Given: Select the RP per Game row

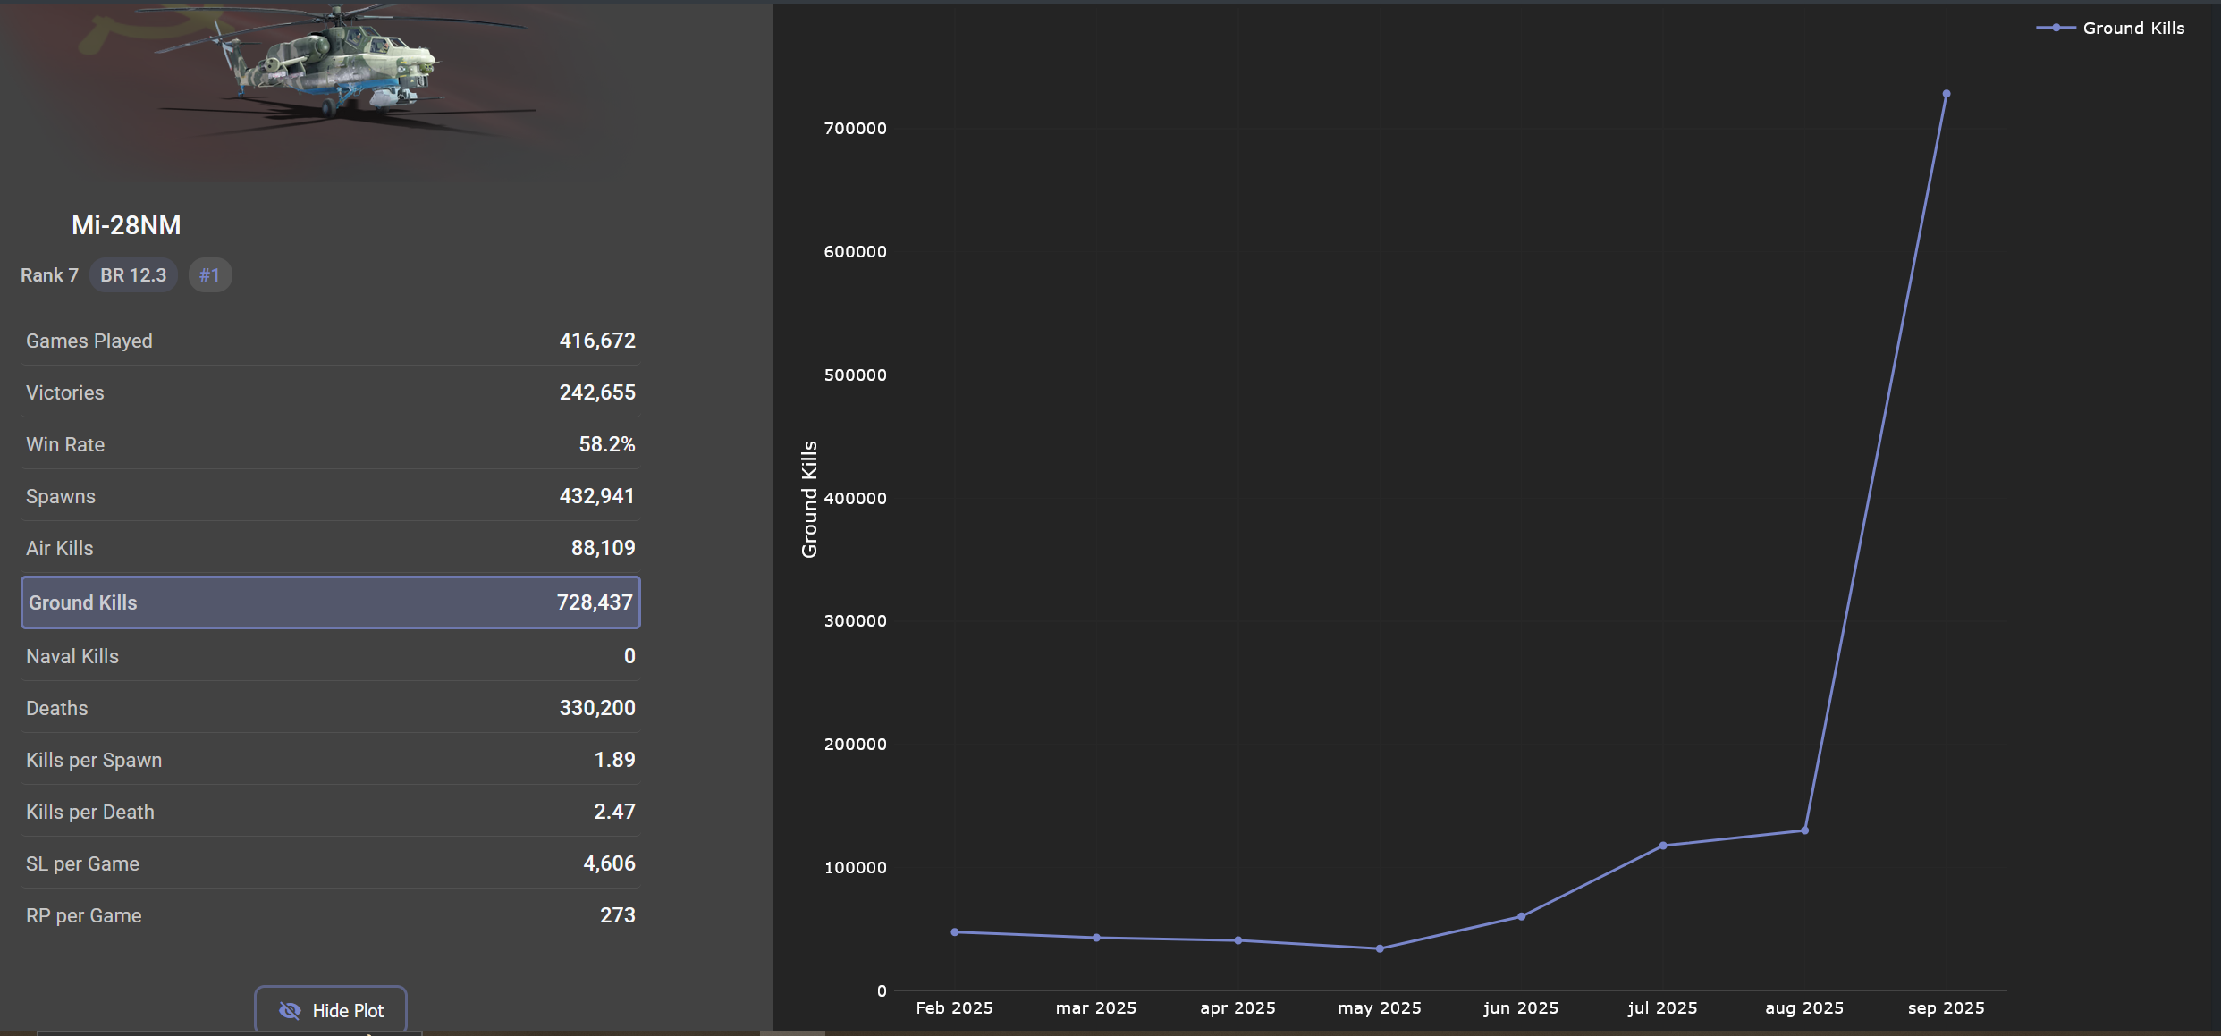Looking at the screenshot, I should click(330, 915).
